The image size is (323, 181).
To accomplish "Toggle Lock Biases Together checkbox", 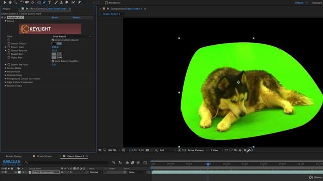I will pos(53,61).
